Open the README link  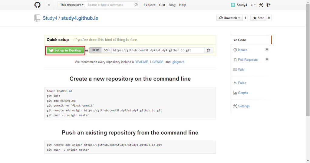click(142, 62)
